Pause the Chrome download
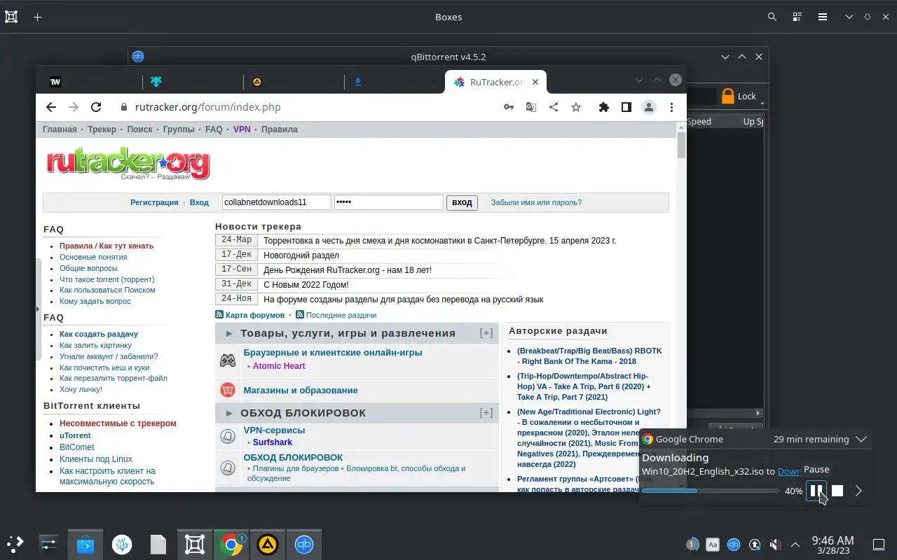 pos(816,491)
